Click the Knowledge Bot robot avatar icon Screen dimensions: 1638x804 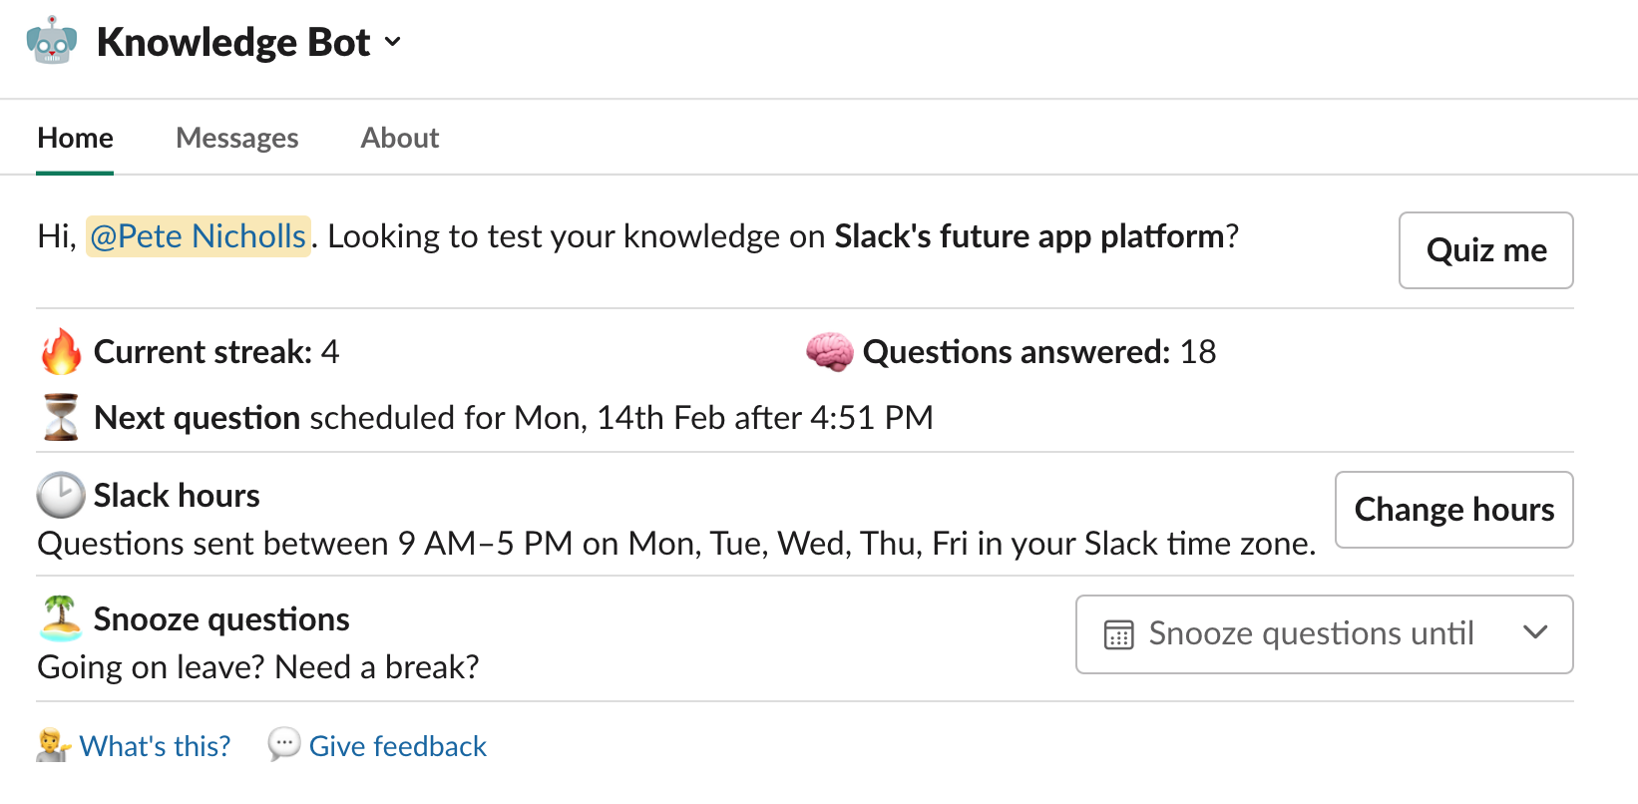52,42
